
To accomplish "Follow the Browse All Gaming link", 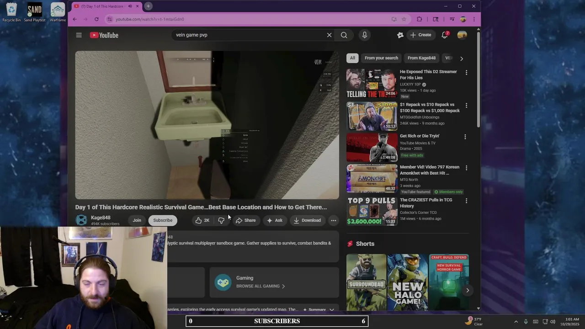I will [x=261, y=286].
